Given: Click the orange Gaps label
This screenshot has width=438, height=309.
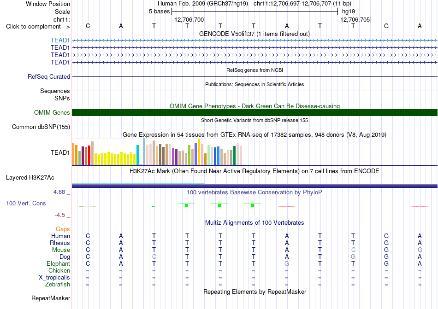Looking at the screenshot, I should tap(63, 229).
